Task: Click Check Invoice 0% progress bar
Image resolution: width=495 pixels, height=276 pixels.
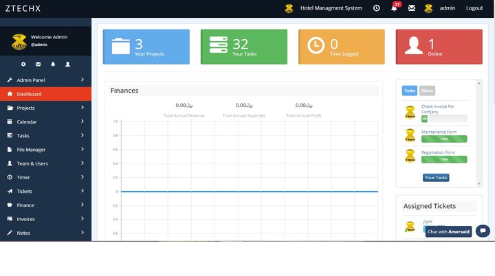Action: coord(444,119)
